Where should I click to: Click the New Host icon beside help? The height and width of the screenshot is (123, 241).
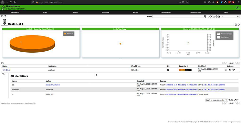pos(5,16)
